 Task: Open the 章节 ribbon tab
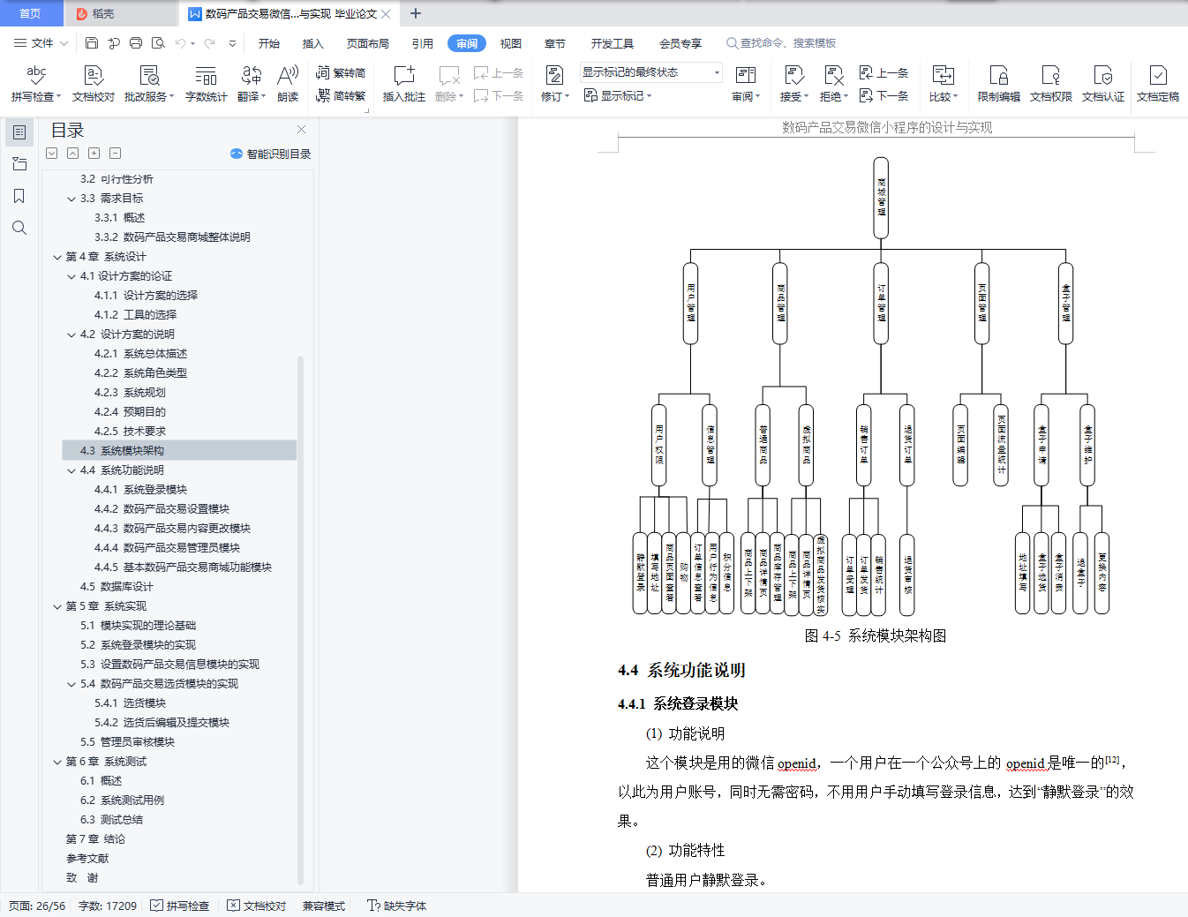tap(555, 43)
